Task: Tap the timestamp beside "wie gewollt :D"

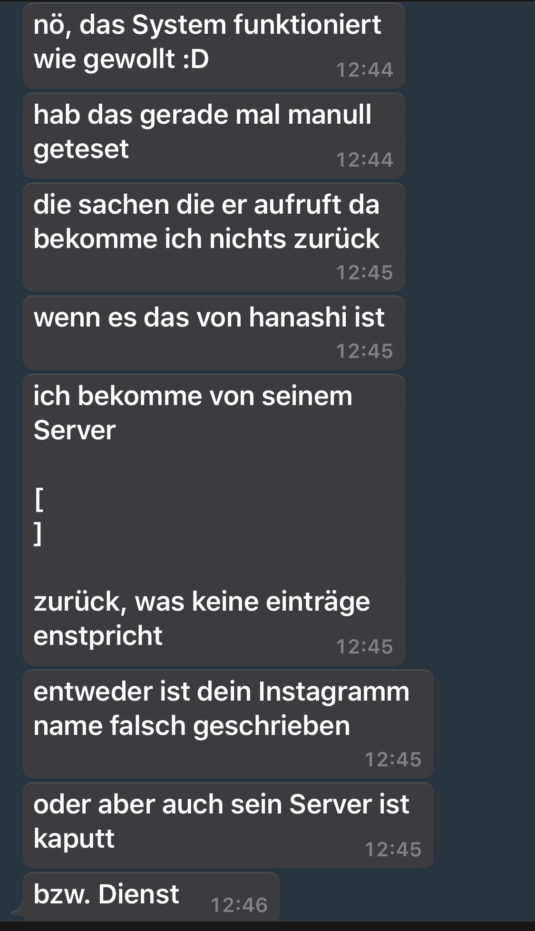Action: tap(365, 70)
